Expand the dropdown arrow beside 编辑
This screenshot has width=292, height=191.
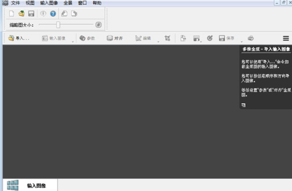[x=158, y=42]
